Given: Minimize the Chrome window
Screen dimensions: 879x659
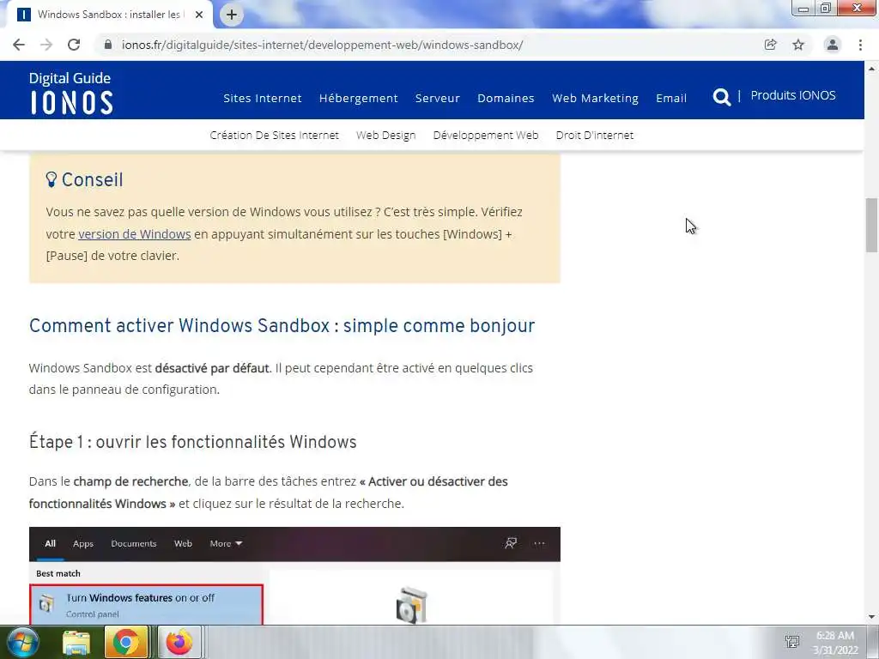Looking at the screenshot, I should [803, 8].
